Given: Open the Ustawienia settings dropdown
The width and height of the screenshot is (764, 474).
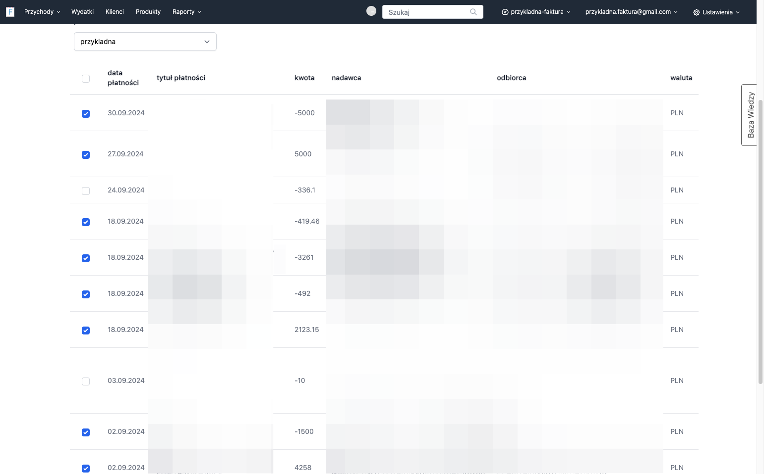Looking at the screenshot, I should point(716,12).
